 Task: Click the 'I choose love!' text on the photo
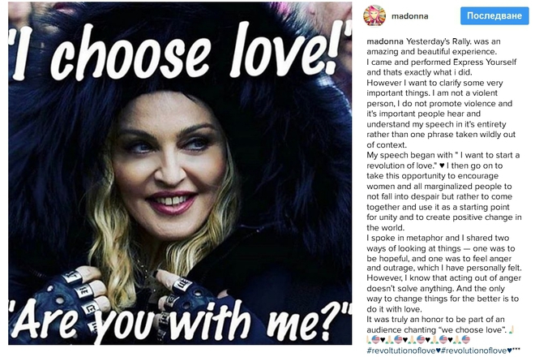[180, 51]
